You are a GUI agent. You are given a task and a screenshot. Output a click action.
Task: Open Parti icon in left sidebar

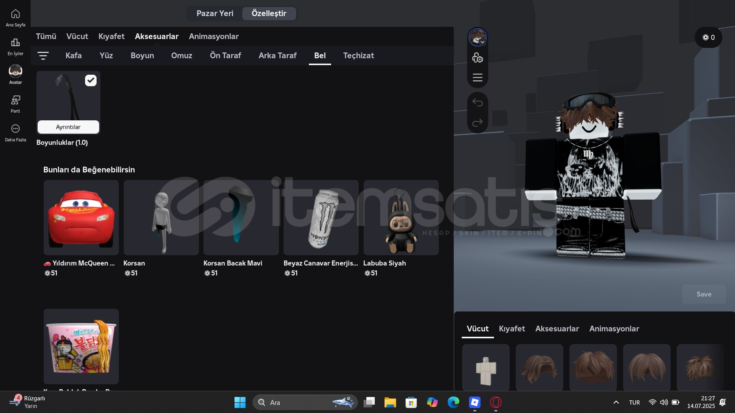[15, 100]
